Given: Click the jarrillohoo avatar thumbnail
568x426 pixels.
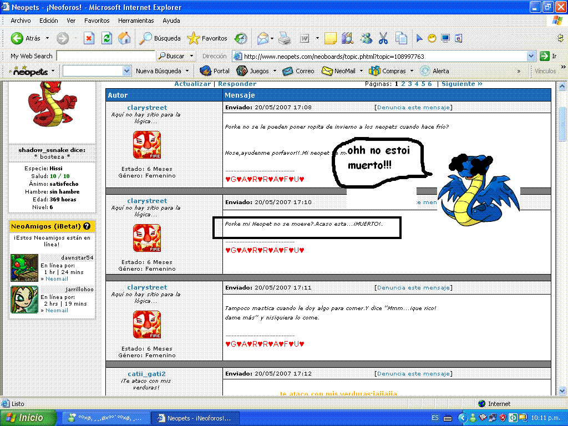Looking at the screenshot, I should pyautogui.click(x=24, y=300).
